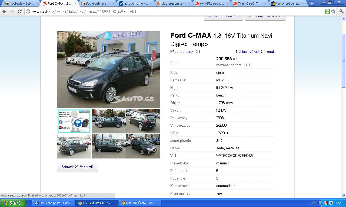Click the browser Back arrow
The image size is (346, 207).
[4, 12]
